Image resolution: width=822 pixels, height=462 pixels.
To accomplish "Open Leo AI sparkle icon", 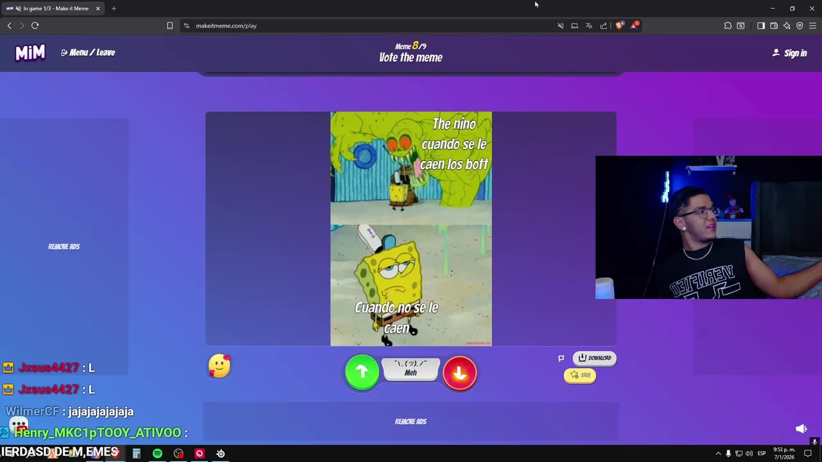I will [x=787, y=26].
